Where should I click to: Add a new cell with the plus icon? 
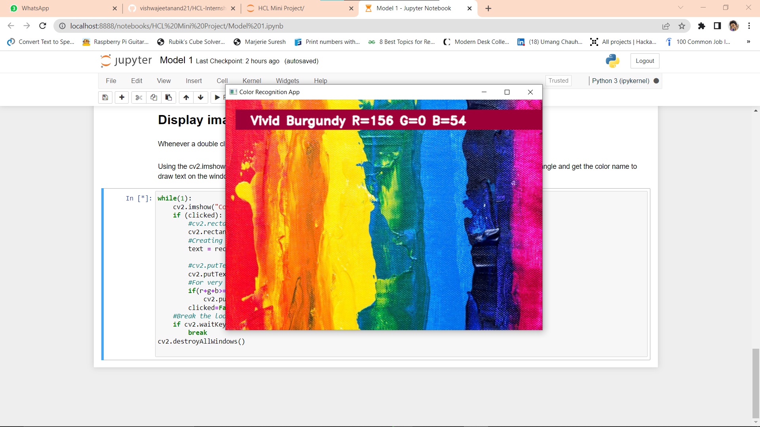point(122,97)
